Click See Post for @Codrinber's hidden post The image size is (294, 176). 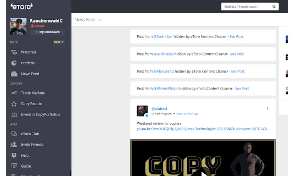click(x=236, y=37)
